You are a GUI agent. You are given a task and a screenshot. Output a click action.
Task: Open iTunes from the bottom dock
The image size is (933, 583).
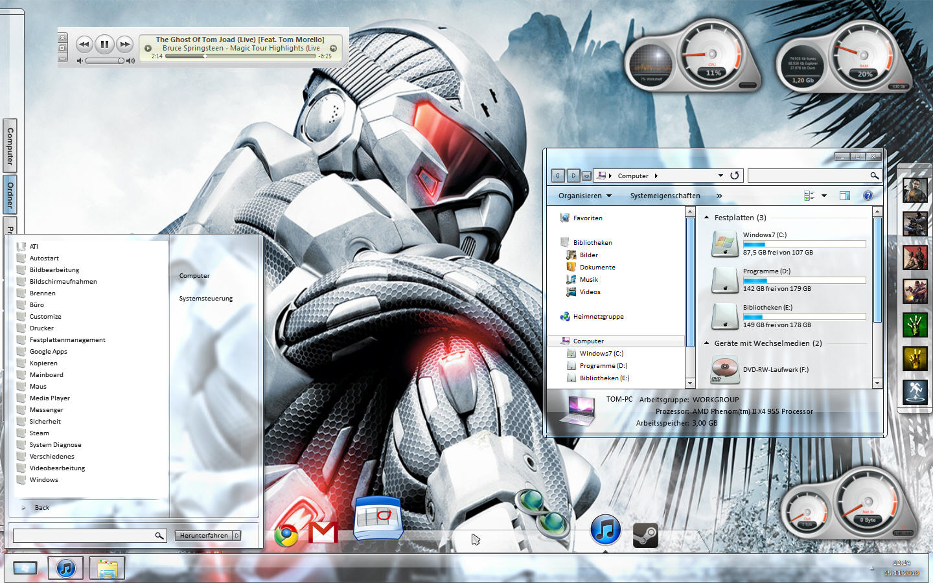[605, 529]
